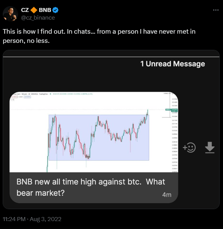Click the red indicator label at chart top-left

[14, 96]
